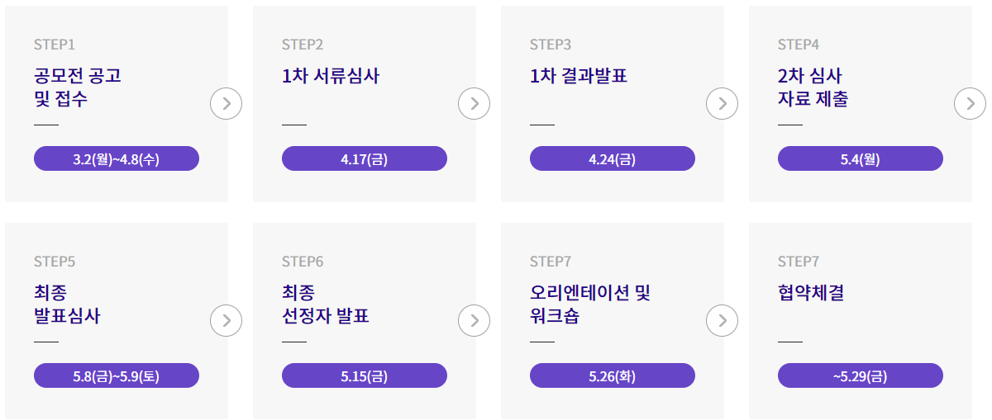Click the 1차 서류심사 heading
The image size is (992, 420).
click(x=331, y=76)
